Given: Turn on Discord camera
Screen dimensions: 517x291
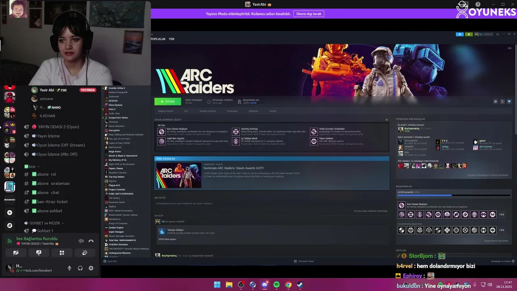Looking at the screenshot, I should click(x=16, y=253).
